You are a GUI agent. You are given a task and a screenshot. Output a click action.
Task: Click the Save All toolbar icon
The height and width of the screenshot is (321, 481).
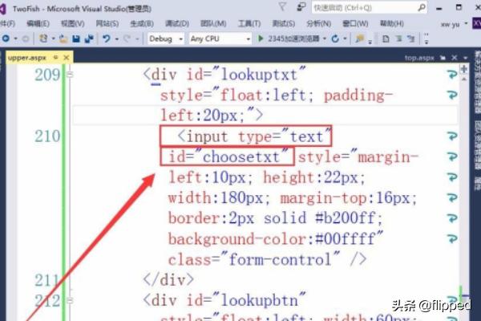pyautogui.click(x=89, y=39)
